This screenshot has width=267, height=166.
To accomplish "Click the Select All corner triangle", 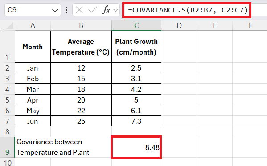I will coord(9,26).
